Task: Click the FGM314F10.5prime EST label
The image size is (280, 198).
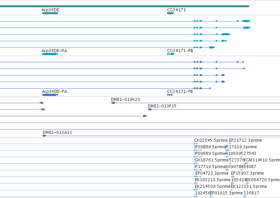Action: pos(262,160)
